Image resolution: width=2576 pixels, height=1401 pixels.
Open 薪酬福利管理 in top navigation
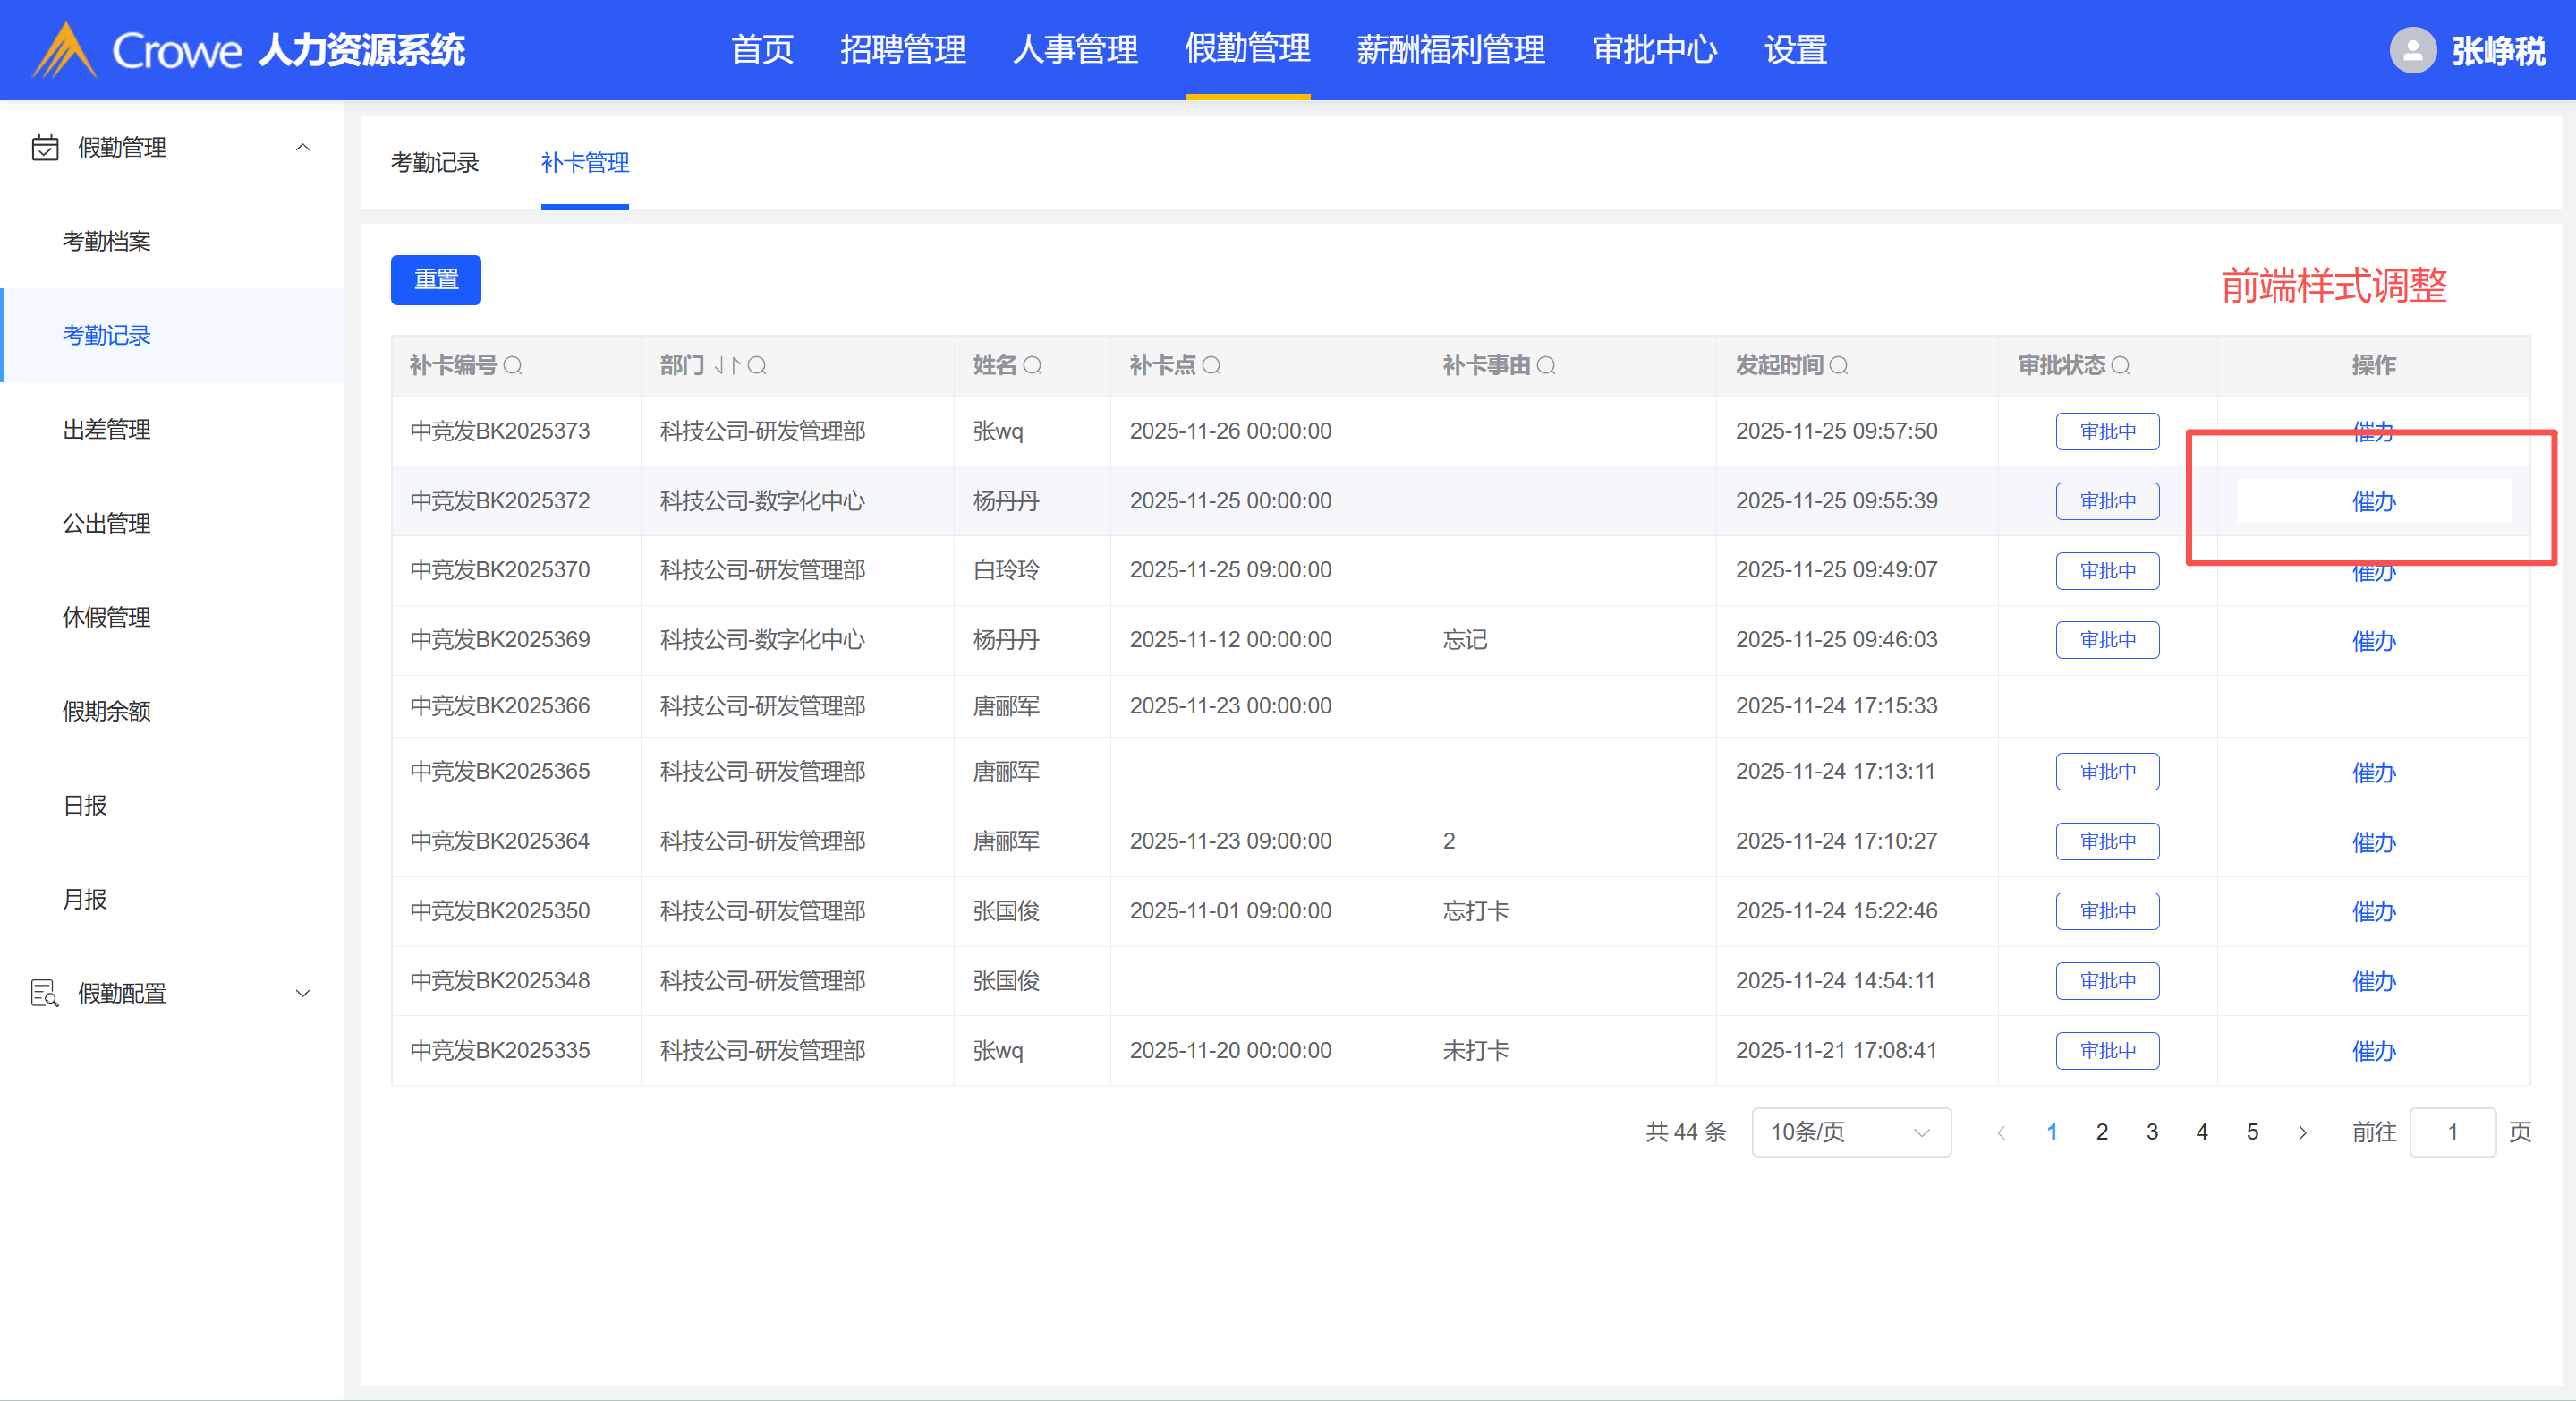(x=1450, y=49)
